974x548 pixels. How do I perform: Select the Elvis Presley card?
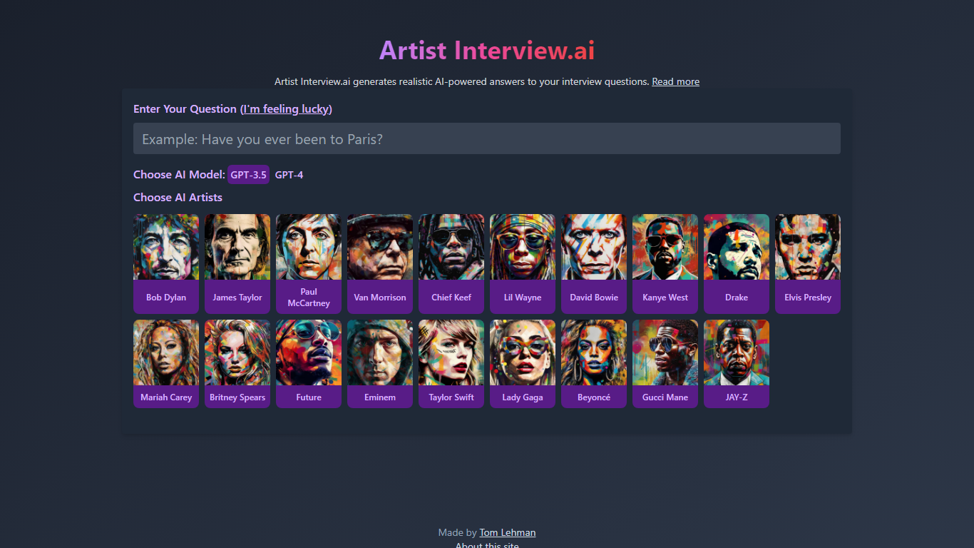[808, 263]
